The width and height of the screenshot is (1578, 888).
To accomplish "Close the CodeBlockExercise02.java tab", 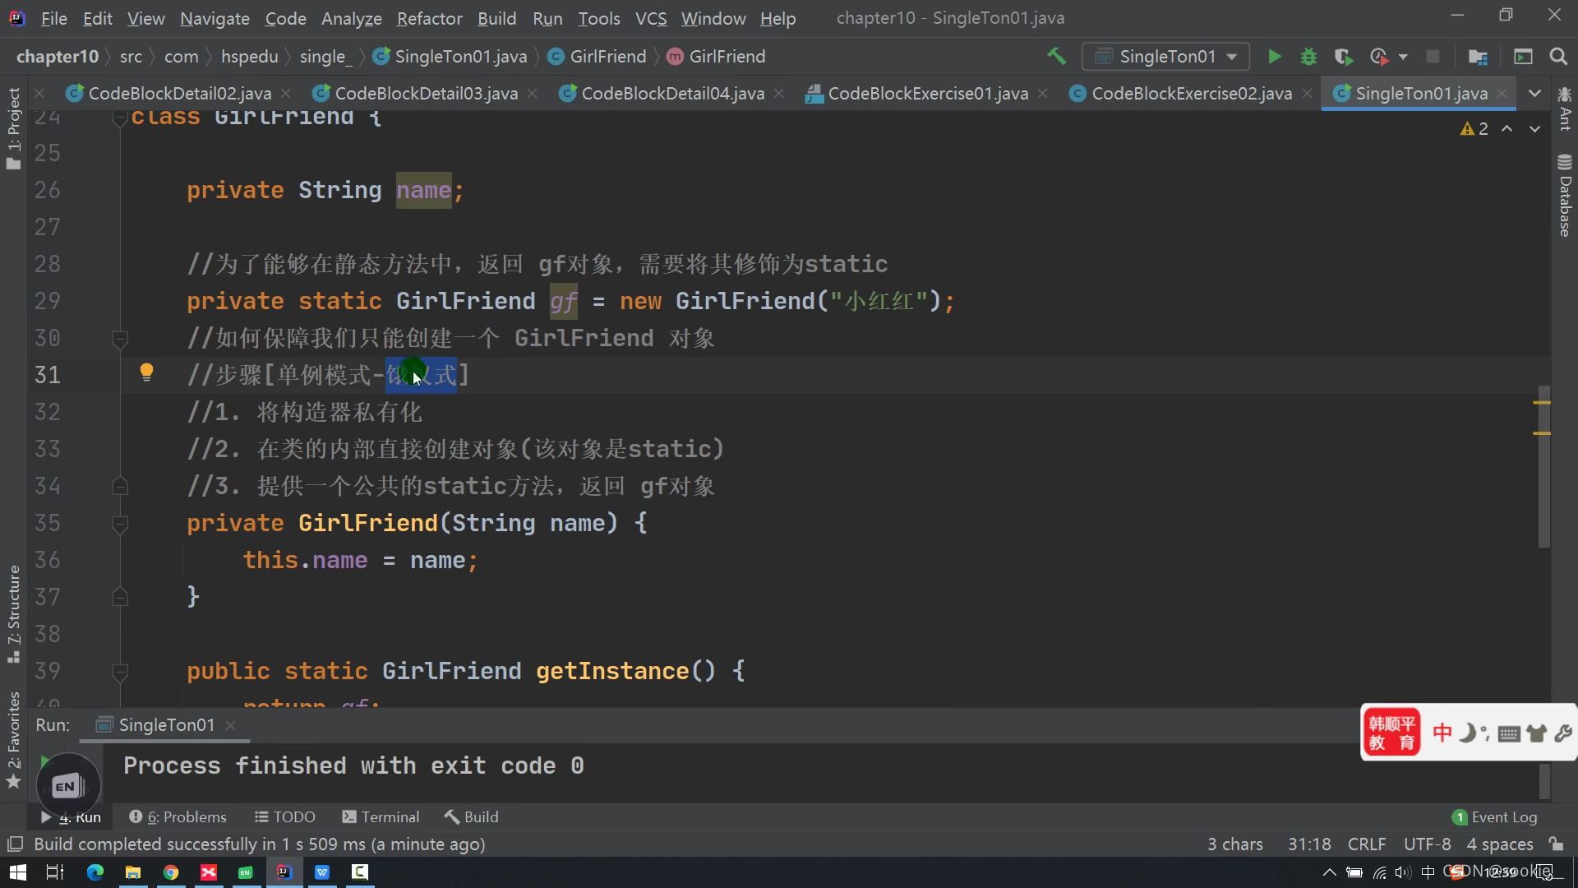I will (1307, 94).
